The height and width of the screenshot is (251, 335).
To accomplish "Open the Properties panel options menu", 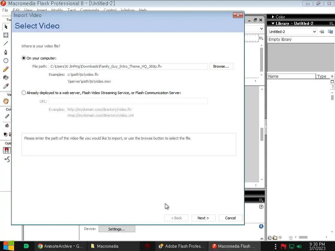I will click(x=261, y=200).
